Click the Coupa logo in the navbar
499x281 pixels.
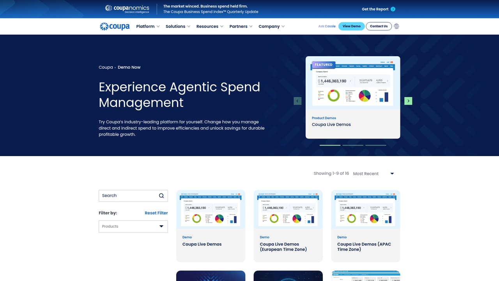tap(115, 27)
